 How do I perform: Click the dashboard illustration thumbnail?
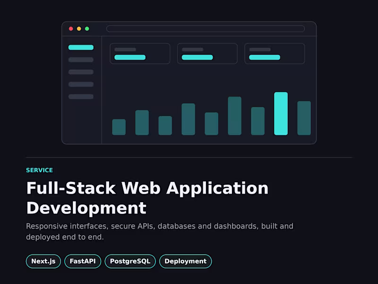click(x=189, y=83)
